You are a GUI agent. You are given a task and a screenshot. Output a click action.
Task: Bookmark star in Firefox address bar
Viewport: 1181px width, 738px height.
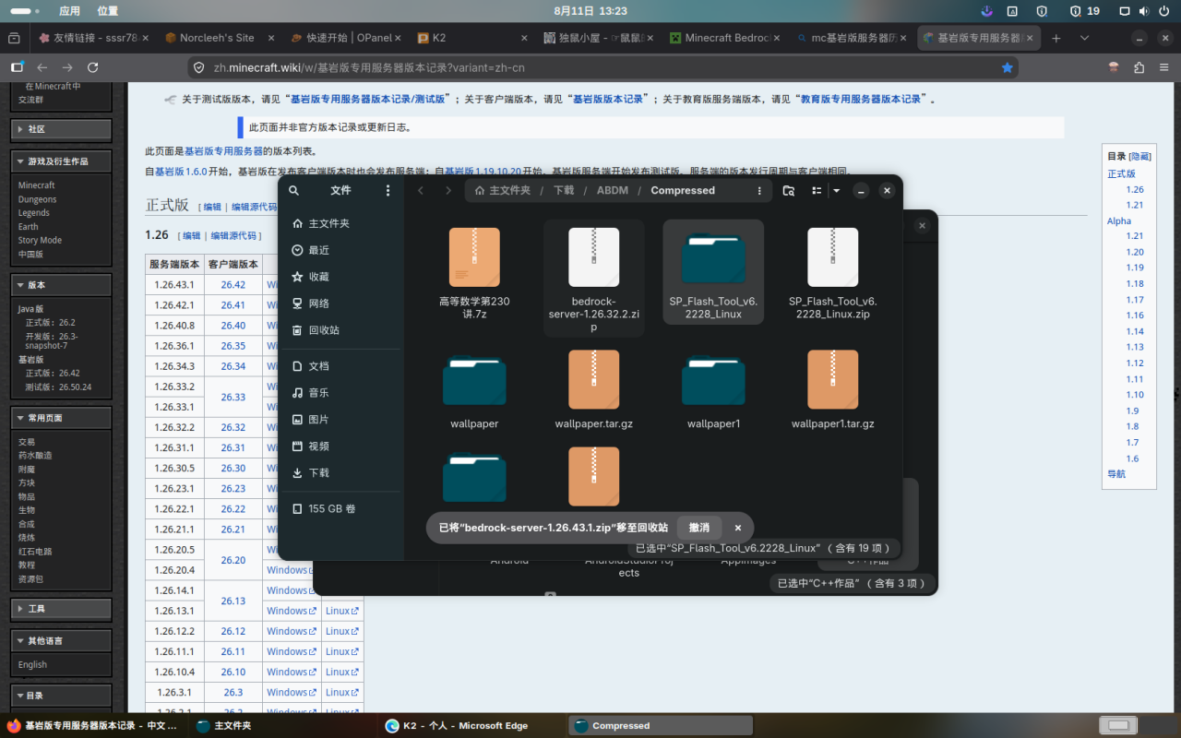(1007, 67)
